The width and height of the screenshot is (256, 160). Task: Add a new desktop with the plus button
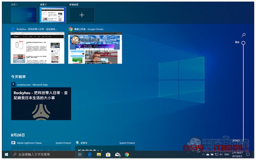click(82, 15)
